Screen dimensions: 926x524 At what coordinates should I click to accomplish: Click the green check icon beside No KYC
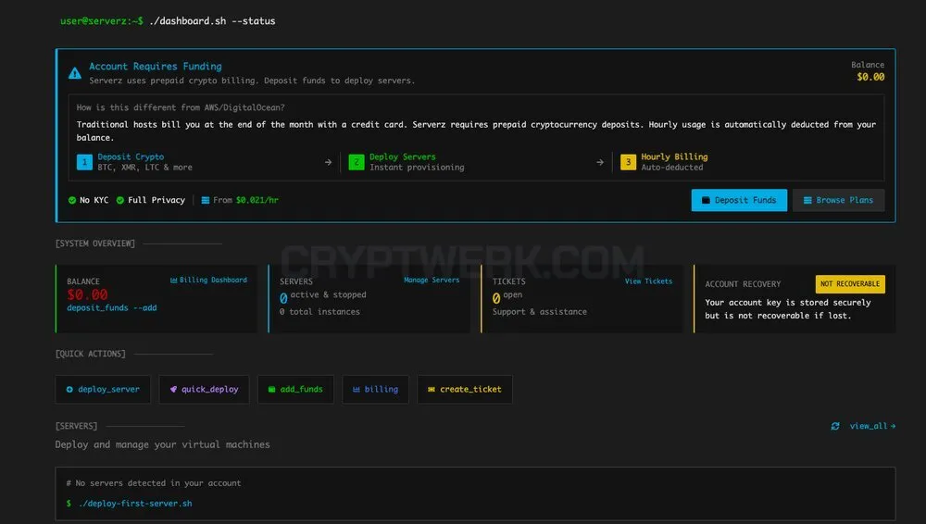click(72, 200)
